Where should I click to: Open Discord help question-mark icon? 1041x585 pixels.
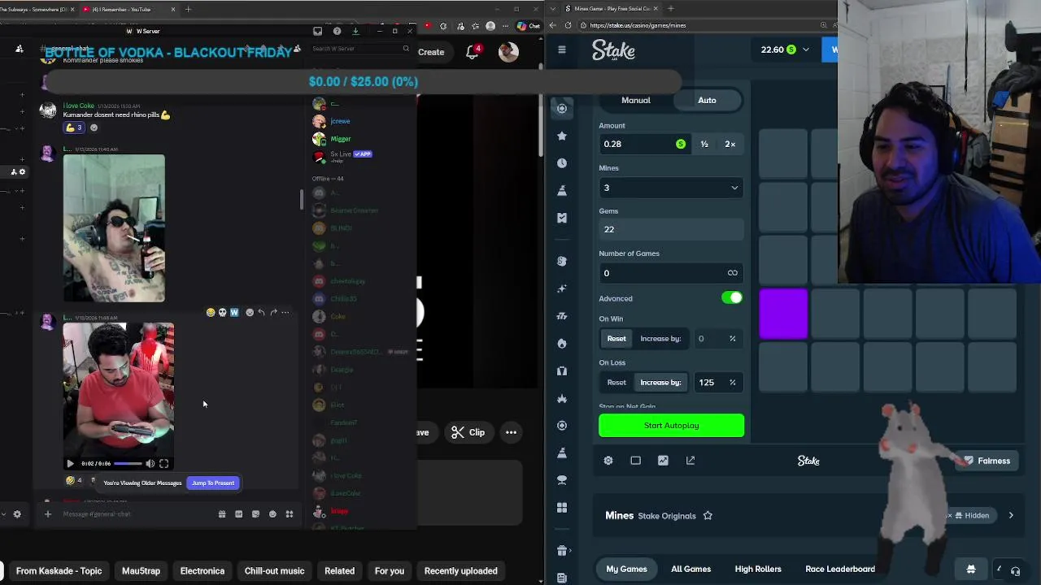pos(337,31)
